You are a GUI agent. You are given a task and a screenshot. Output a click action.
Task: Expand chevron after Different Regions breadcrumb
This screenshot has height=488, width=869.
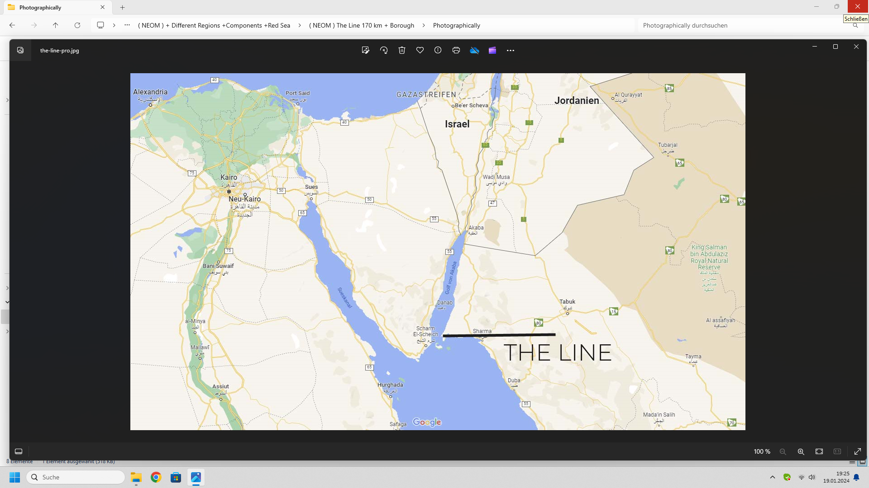point(300,25)
